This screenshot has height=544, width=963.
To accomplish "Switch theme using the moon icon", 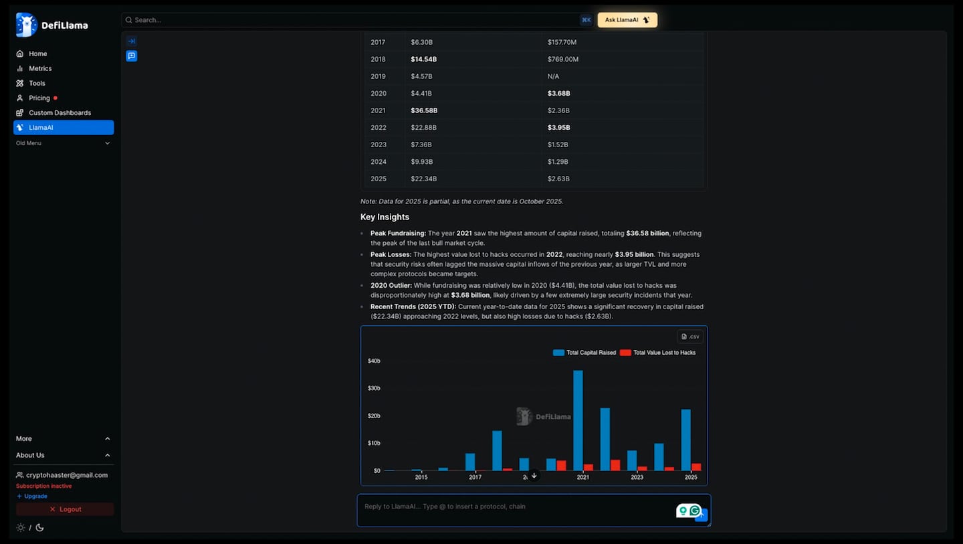I will (x=39, y=527).
